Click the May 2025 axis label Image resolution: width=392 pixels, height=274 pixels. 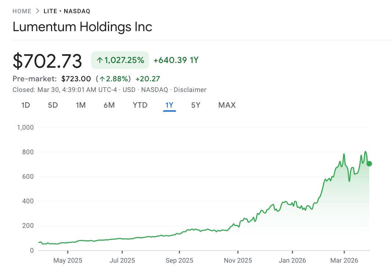(x=68, y=260)
